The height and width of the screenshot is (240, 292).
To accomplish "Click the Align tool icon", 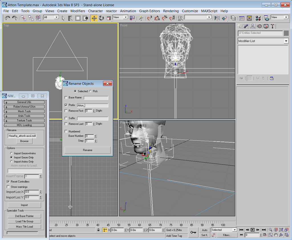I will [x=224, y=18].
